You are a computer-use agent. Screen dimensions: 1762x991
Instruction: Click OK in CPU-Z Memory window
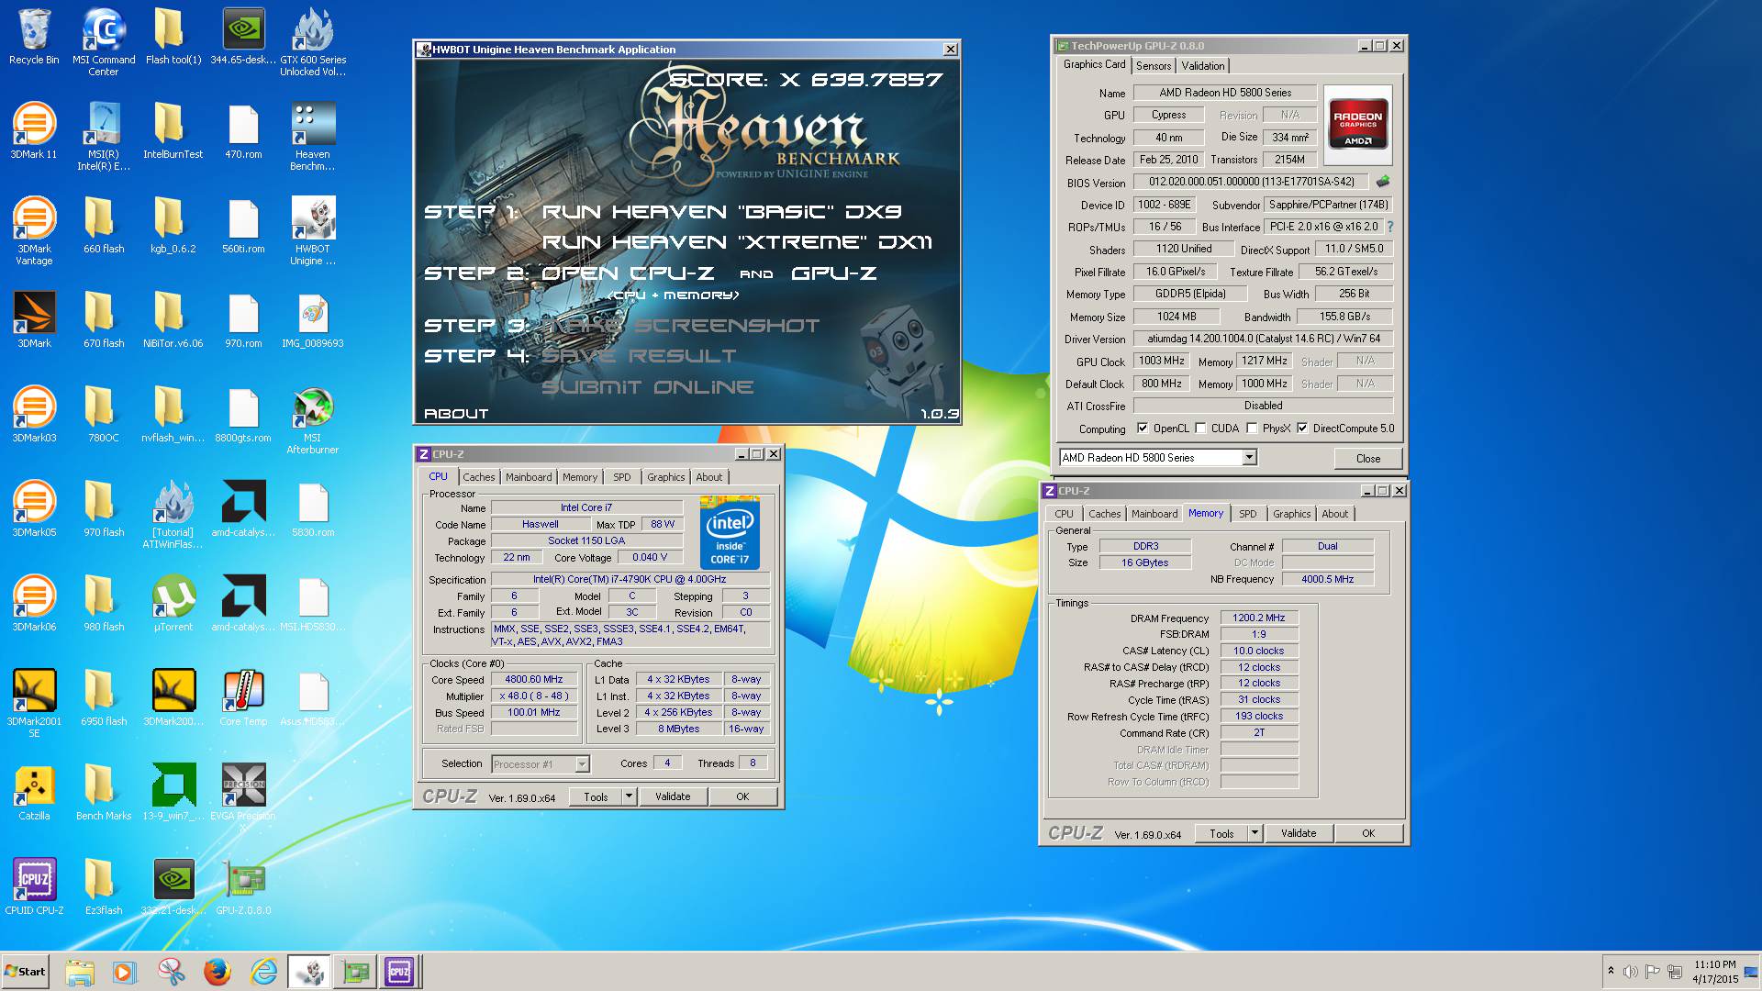[1368, 833]
